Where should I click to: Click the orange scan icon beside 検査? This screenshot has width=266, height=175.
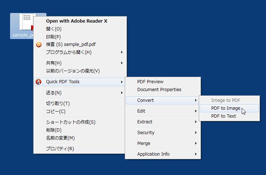(x=39, y=44)
